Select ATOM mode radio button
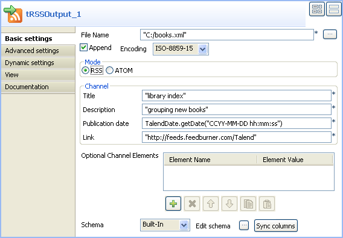This screenshot has height=238, width=343. click(109, 70)
